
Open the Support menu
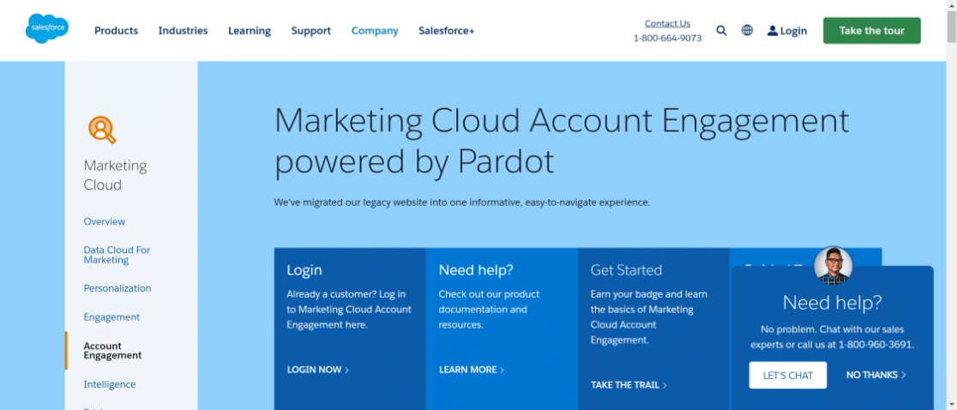(x=311, y=31)
